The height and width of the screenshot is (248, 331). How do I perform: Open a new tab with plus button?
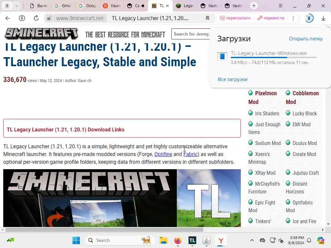(254, 6)
